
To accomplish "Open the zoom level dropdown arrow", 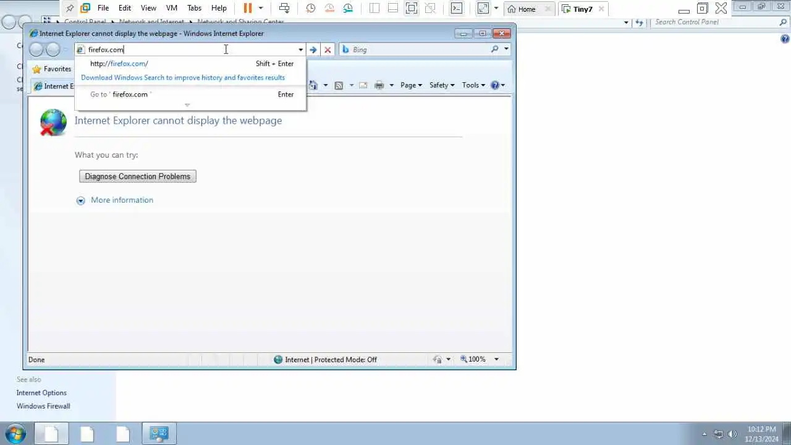I will (x=496, y=360).
